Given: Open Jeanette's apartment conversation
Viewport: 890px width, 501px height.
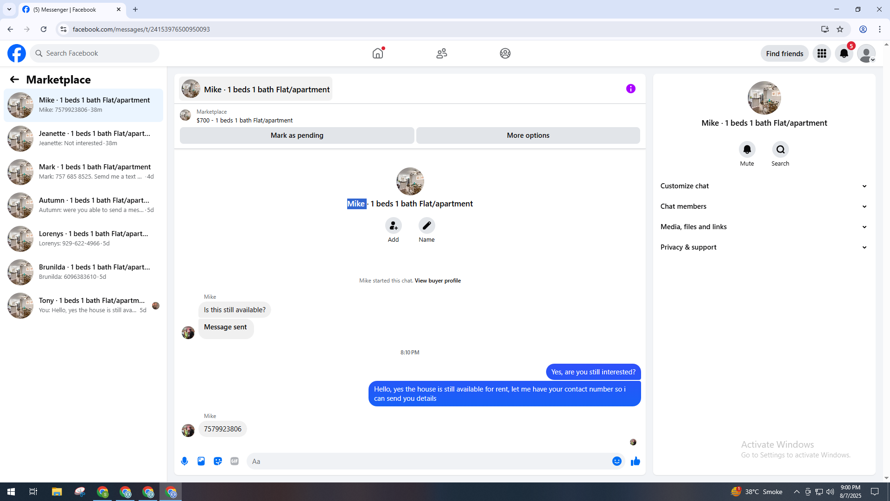Looking at the screenshot, I should click(x=83, y=139).
